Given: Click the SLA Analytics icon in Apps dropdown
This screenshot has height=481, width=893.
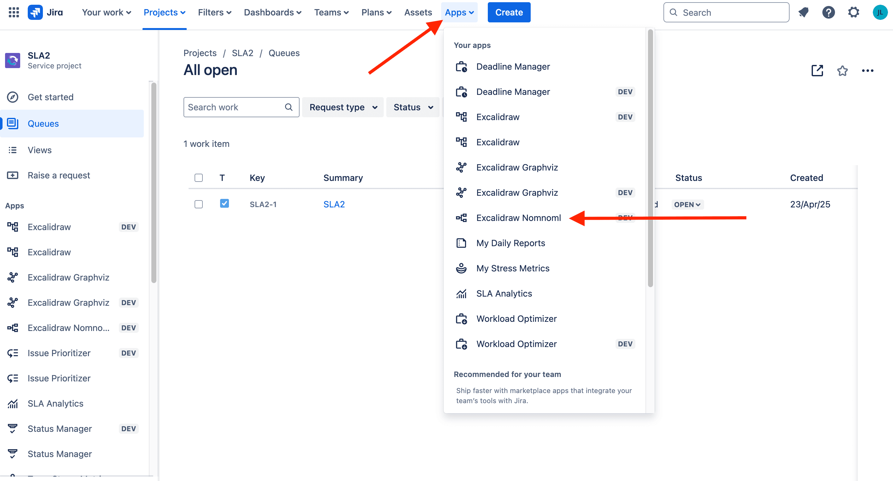Looking at the screenshot, I should [461, 293].
